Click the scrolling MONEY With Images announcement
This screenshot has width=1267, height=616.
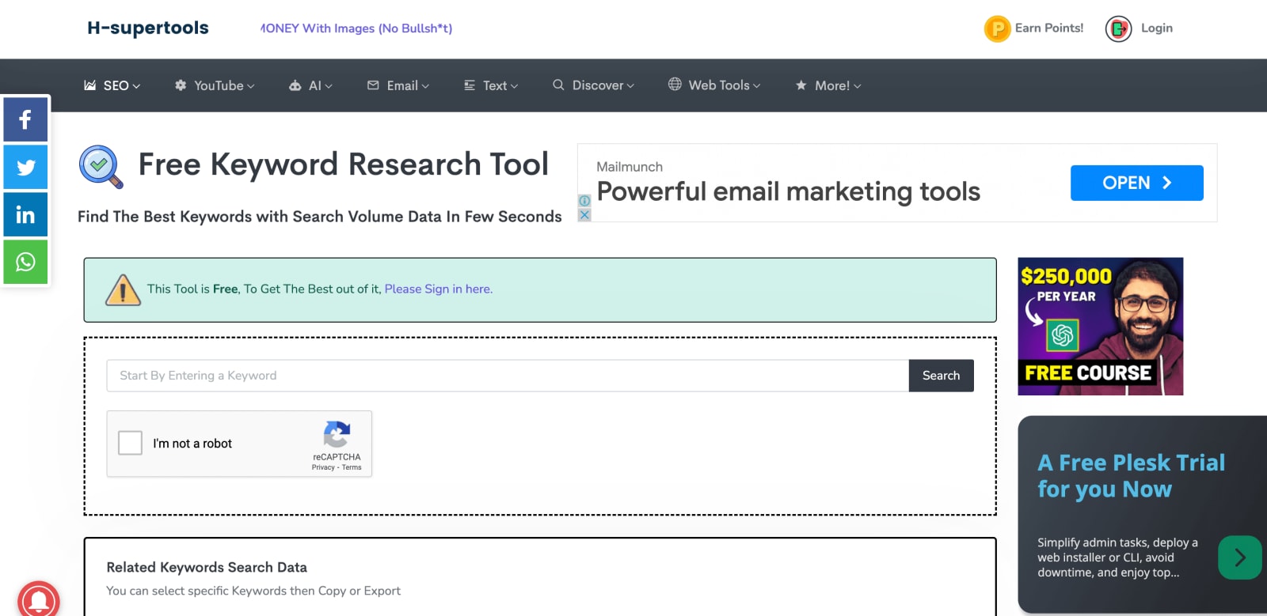click(x=356, y=28)
